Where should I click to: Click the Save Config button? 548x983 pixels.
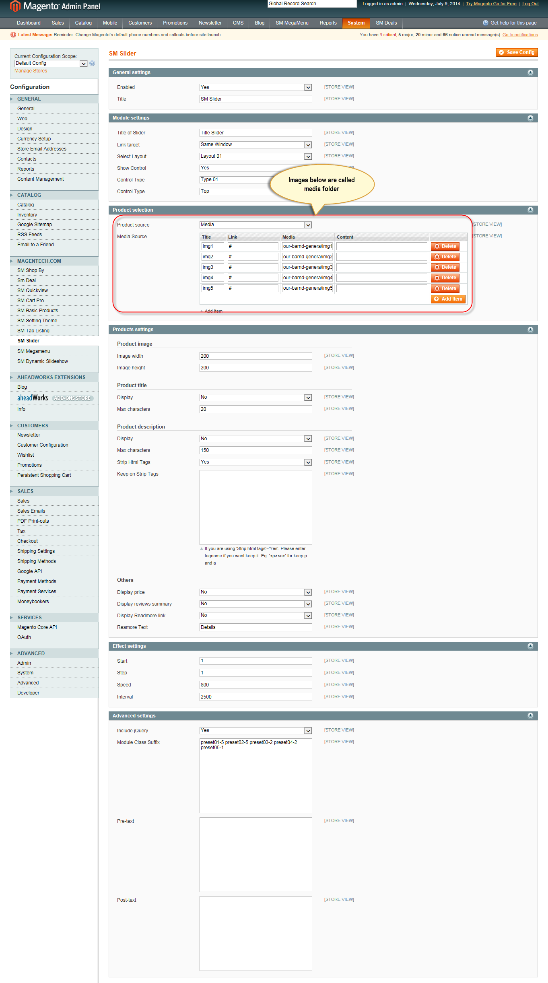[x=517, y=52]
